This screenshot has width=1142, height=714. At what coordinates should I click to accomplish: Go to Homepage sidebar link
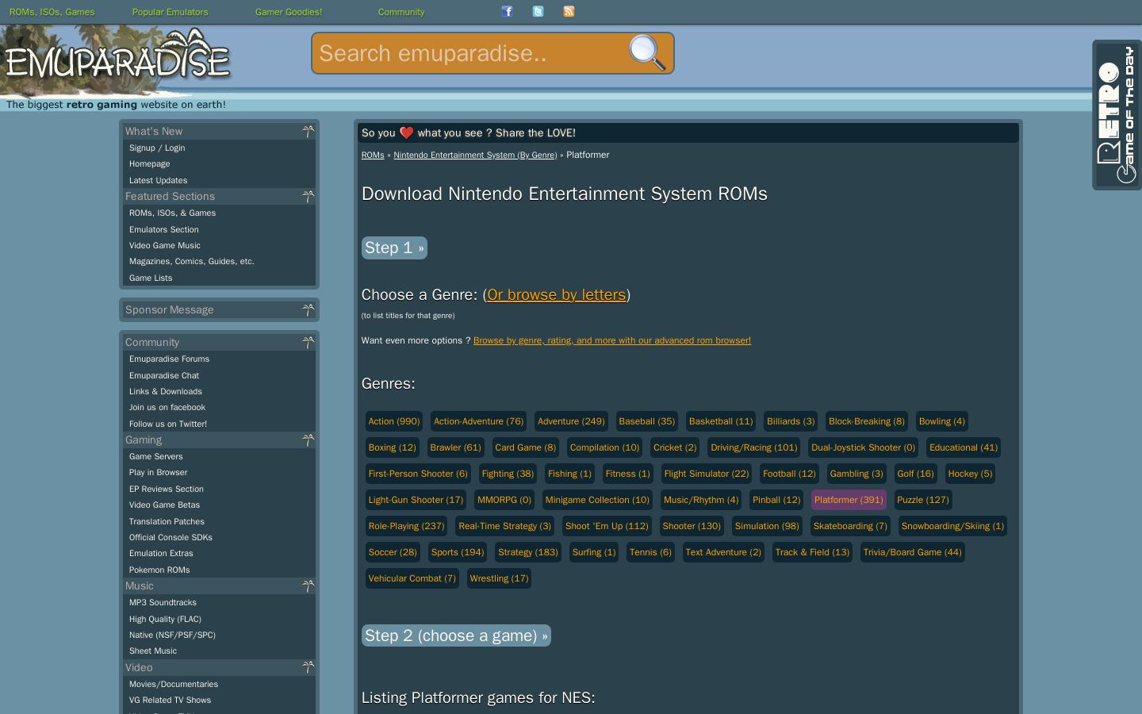pyautogui.click(x=150, y=163)
